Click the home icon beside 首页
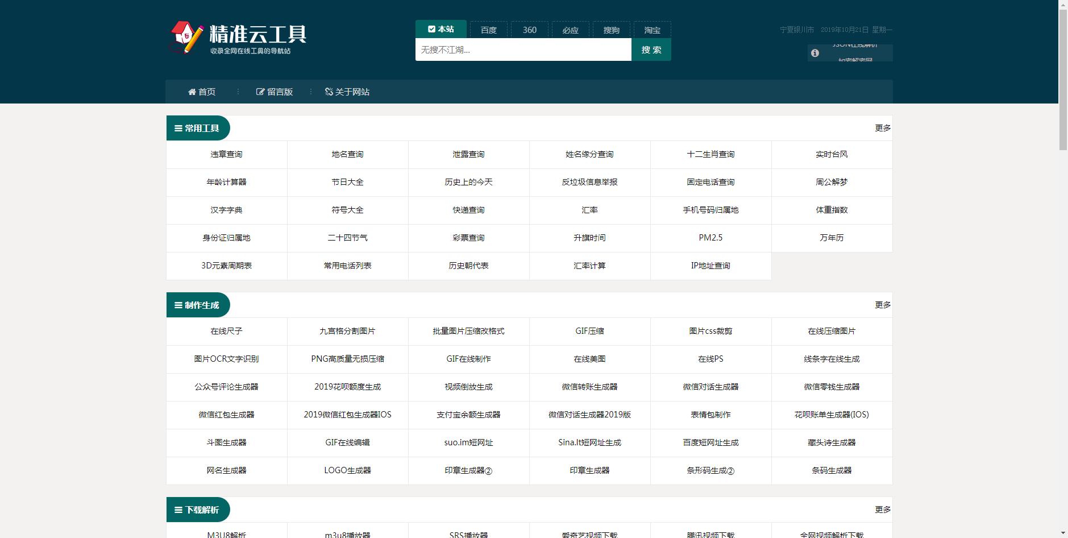This screenshot has height=538, width=1068. (x=192, y=92)
